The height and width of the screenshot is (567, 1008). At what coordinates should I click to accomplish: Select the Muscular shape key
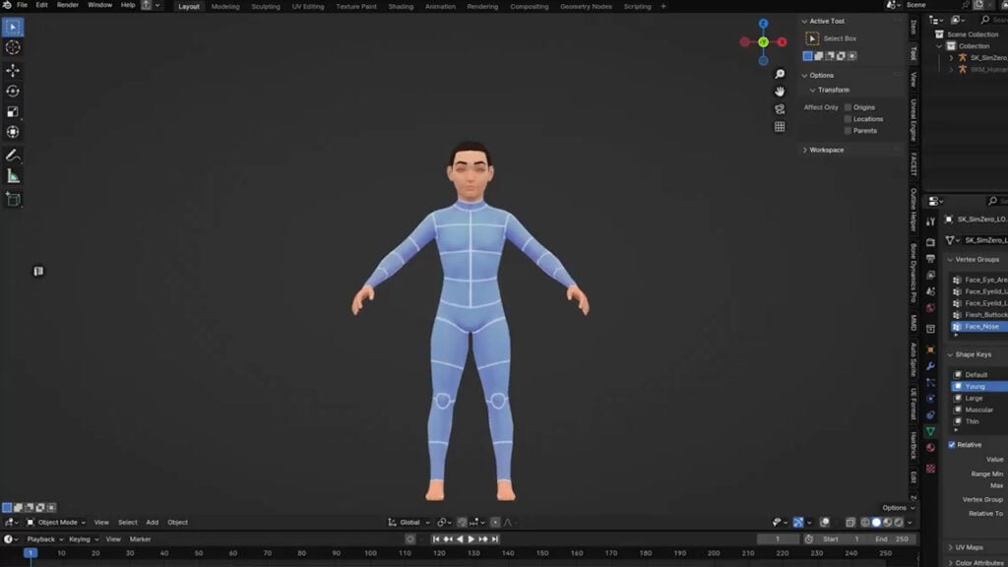tap(978, 409)
